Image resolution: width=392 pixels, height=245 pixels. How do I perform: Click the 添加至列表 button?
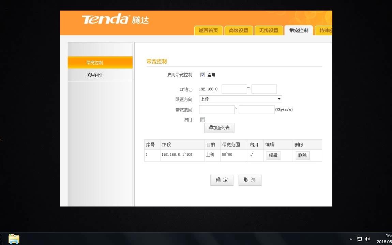point(219,128)
